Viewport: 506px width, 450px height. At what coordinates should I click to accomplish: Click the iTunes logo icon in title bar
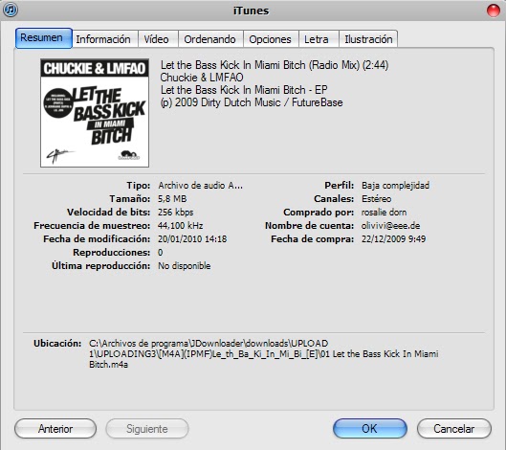click(10, 10)
